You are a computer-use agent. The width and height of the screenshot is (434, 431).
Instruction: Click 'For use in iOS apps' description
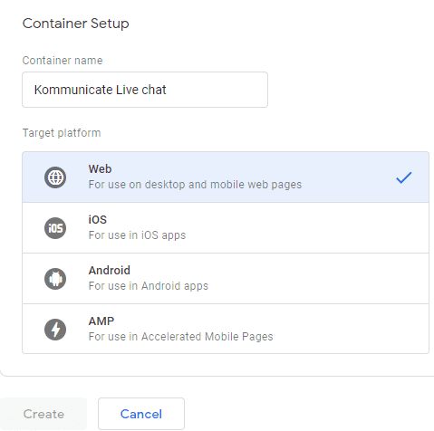point(137,235)
